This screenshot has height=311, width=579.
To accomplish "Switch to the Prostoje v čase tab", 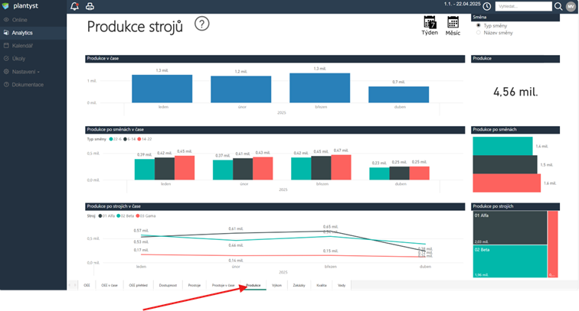I will coord(223,285).
